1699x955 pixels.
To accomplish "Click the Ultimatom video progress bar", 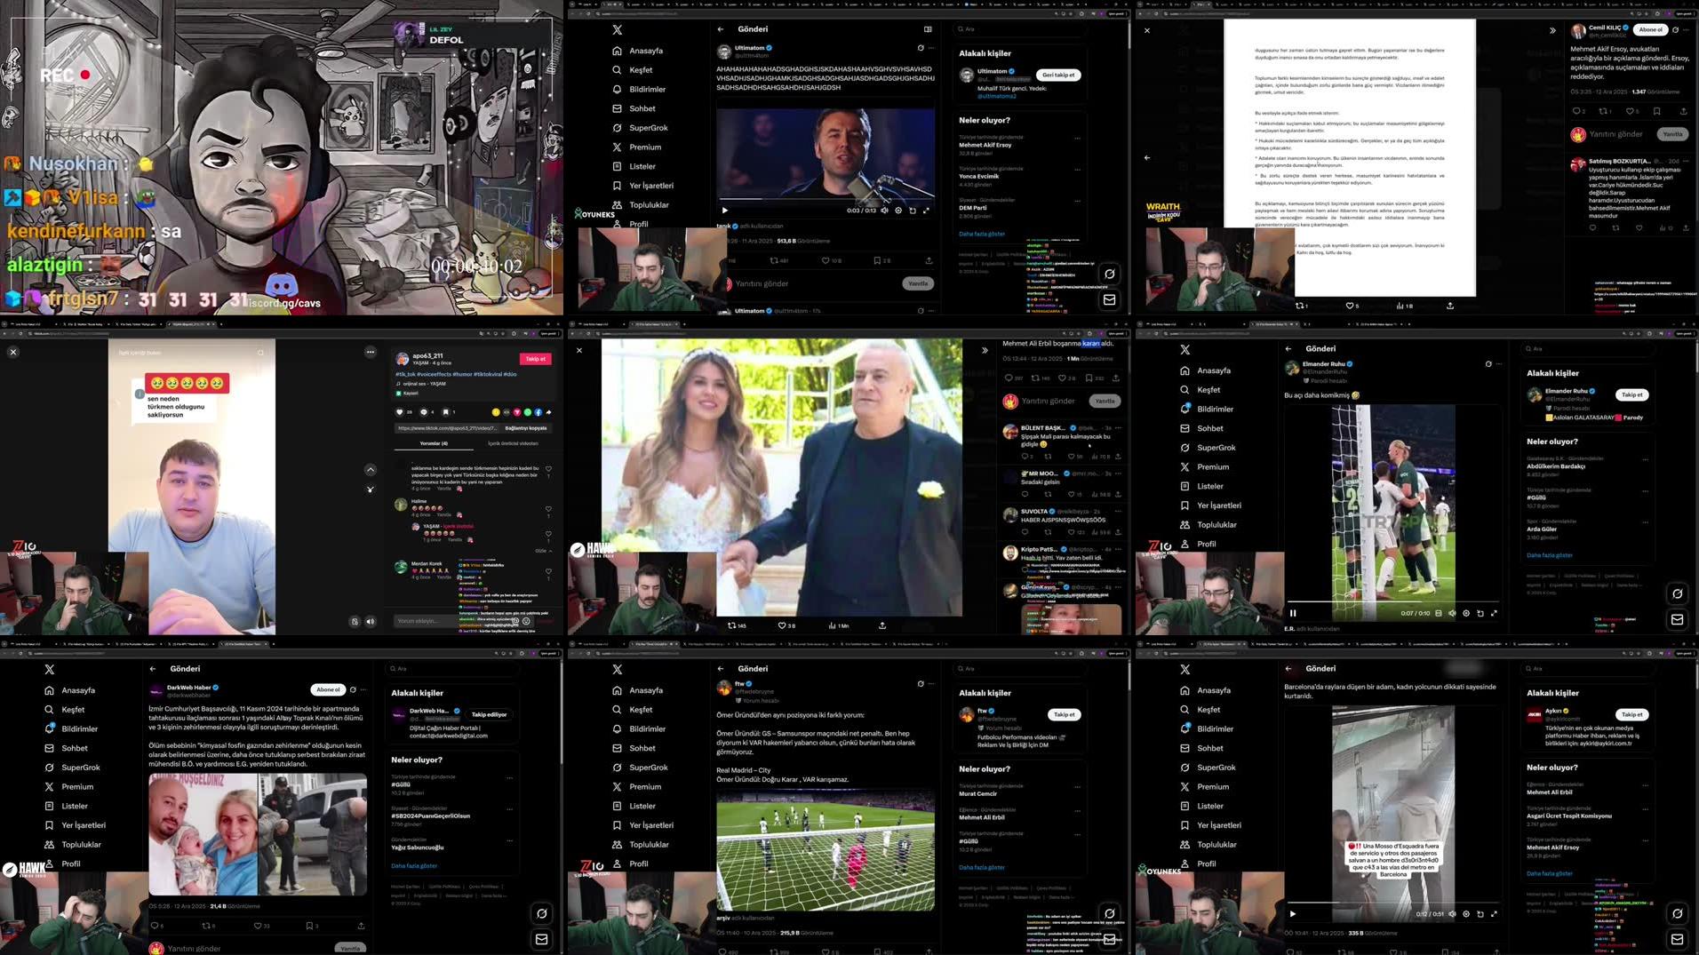I will point(825,199).
